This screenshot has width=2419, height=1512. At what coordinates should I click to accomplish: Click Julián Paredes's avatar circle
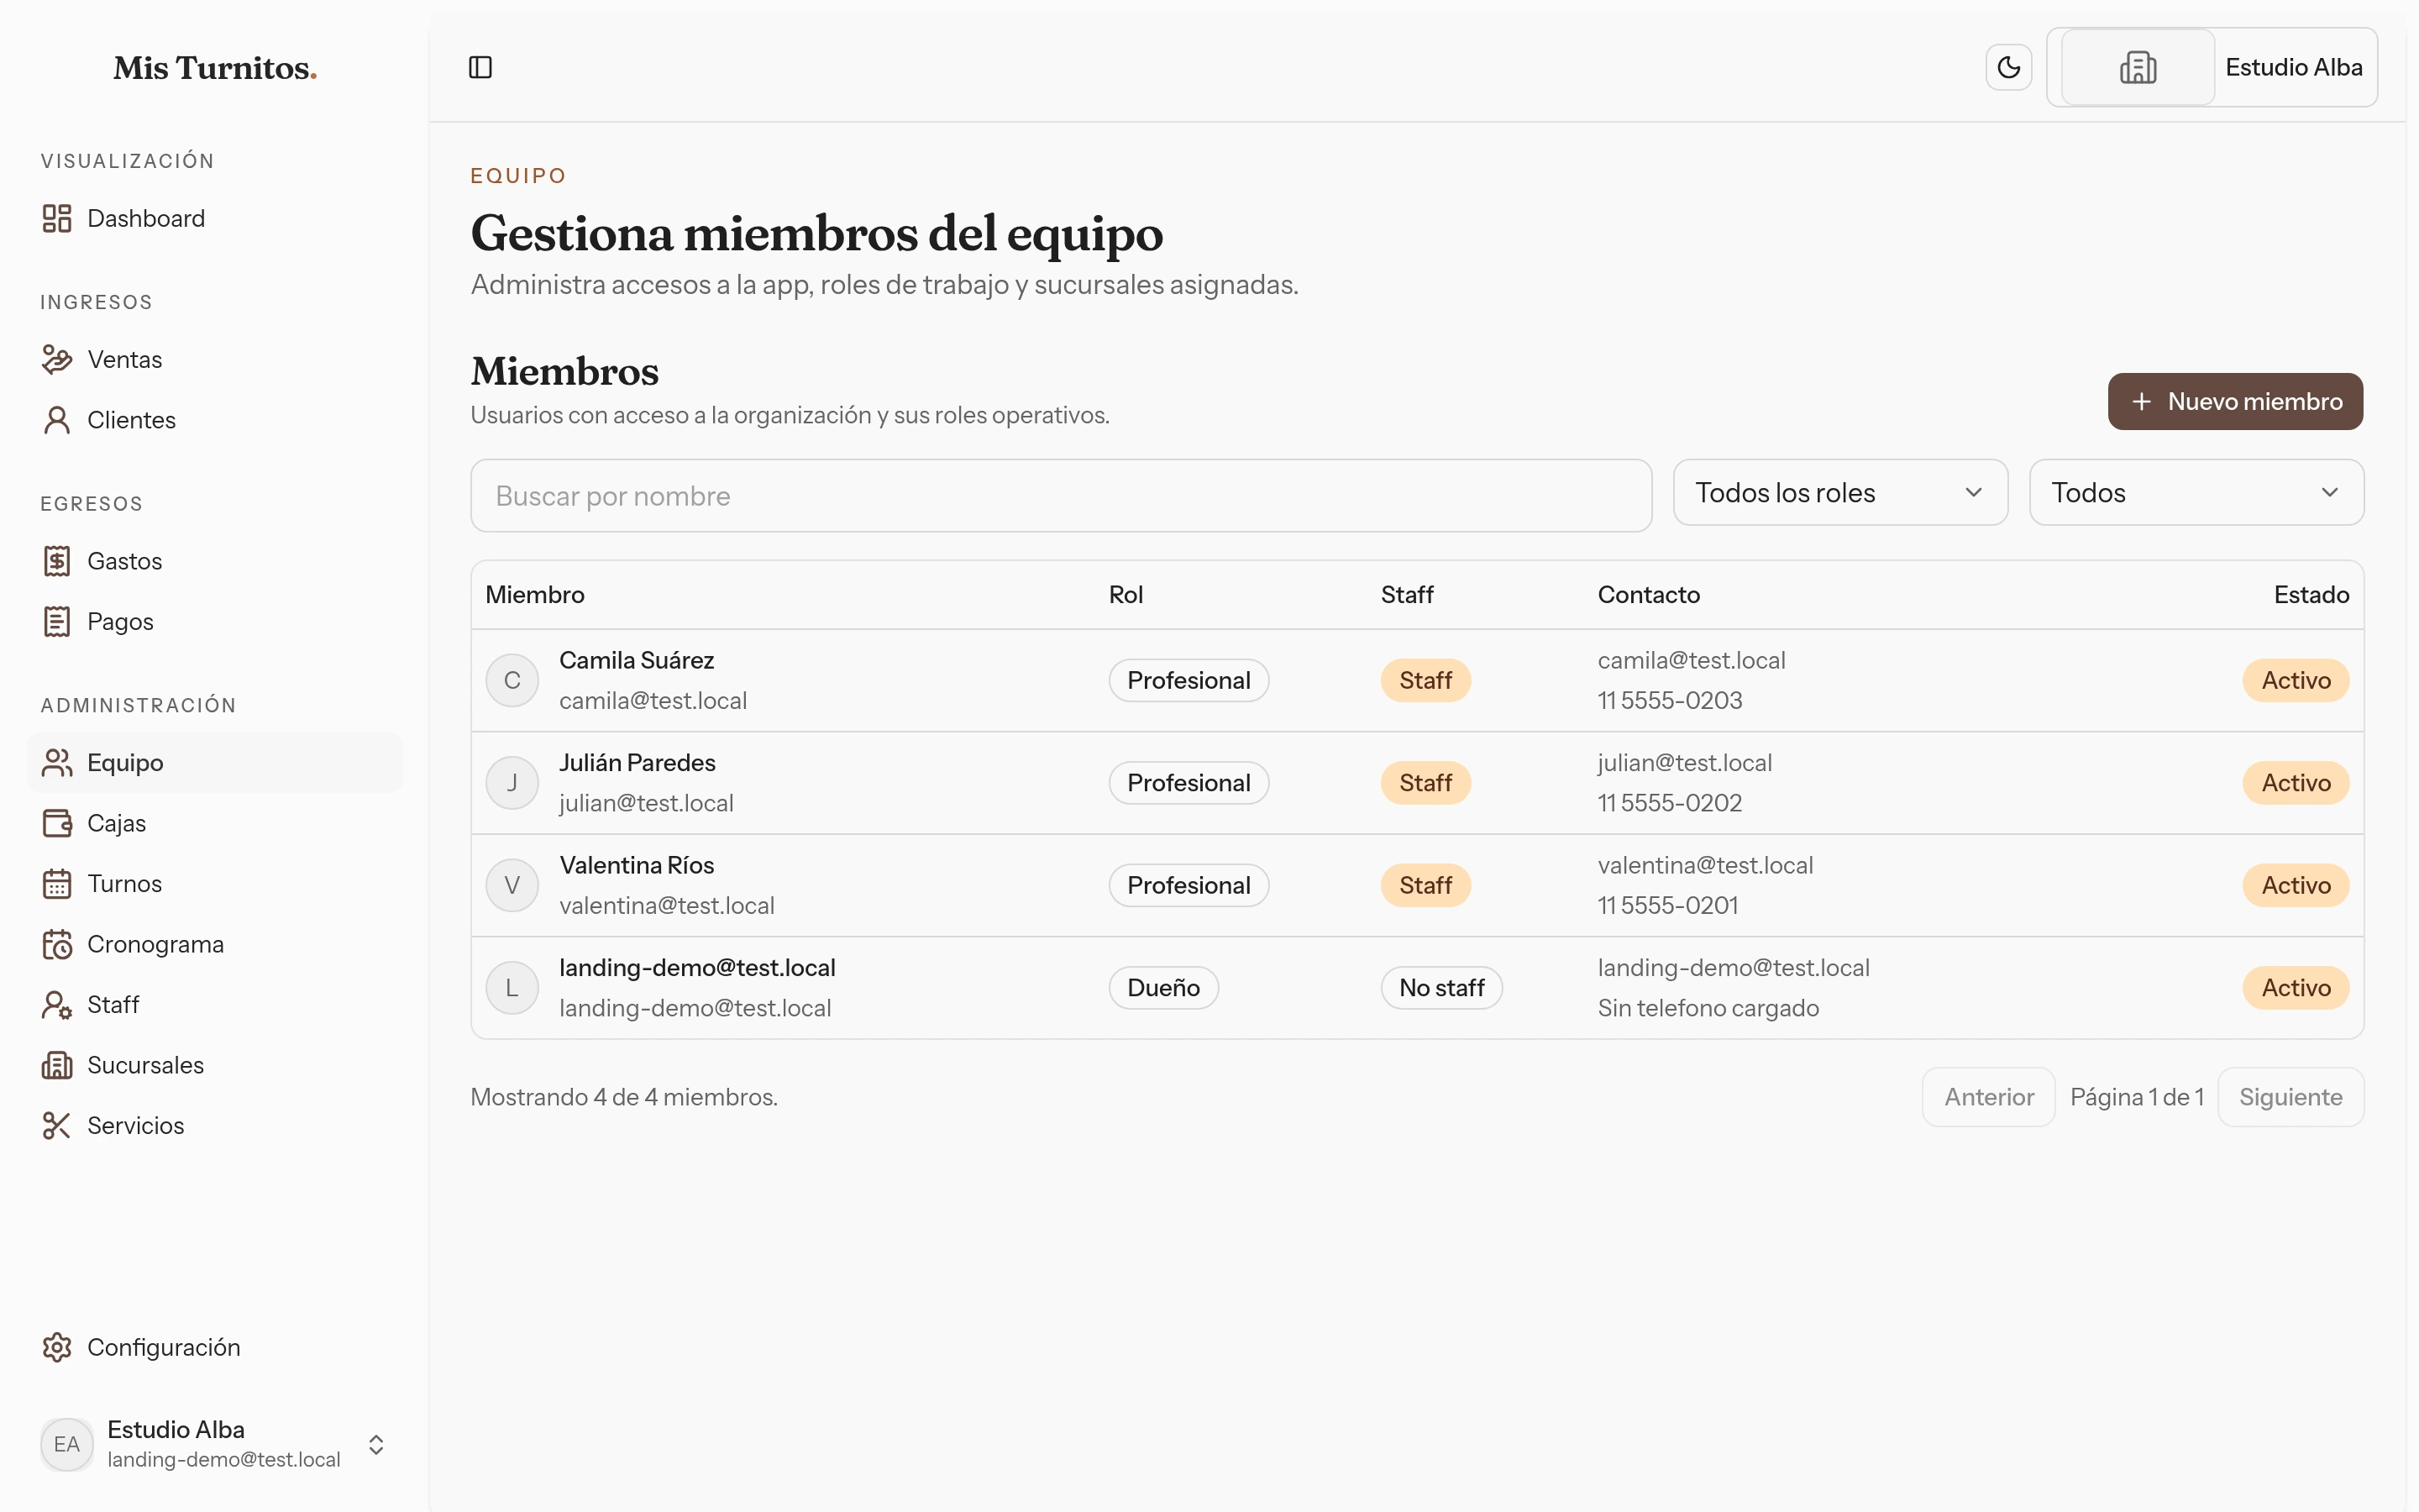(512, 783)
